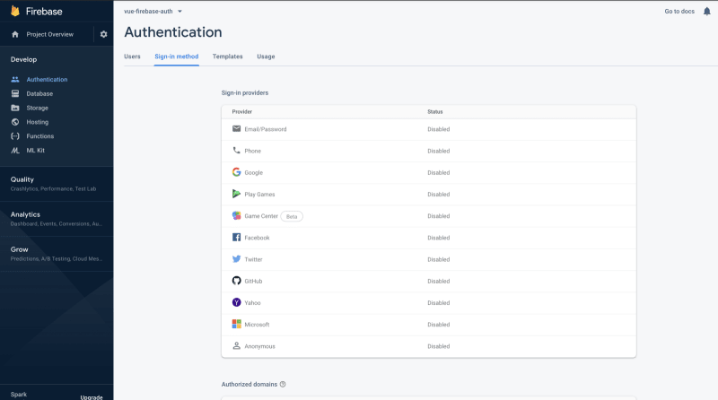Open the vue-firebase-auth project dropdown
The width and height of the screenshot is (718, 400).
click(x=153, y=12)
